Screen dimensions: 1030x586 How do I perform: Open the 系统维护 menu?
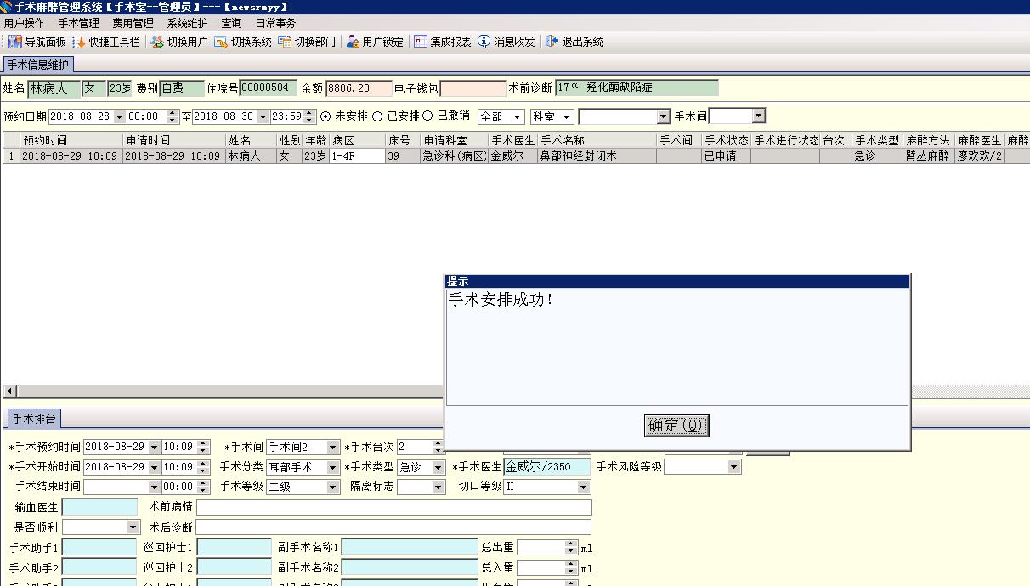[188, 23]
